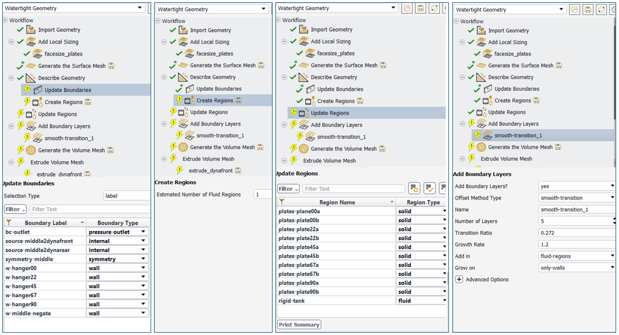Sort by the Region Type column header
This screenshot has width=619, height=335.
[x=423, y=202]
